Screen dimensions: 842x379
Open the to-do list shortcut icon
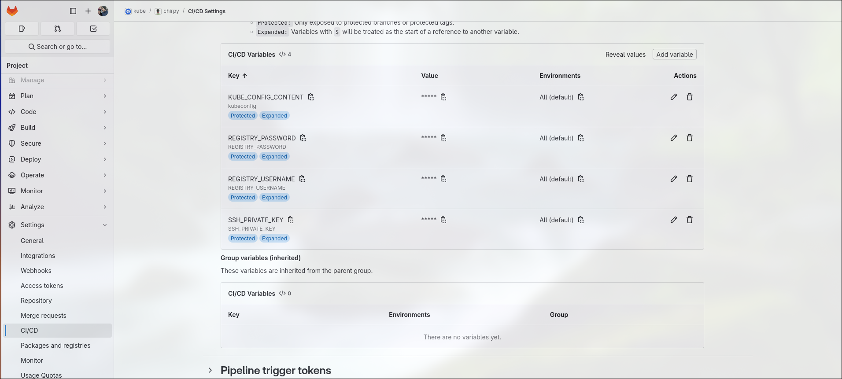93,29
